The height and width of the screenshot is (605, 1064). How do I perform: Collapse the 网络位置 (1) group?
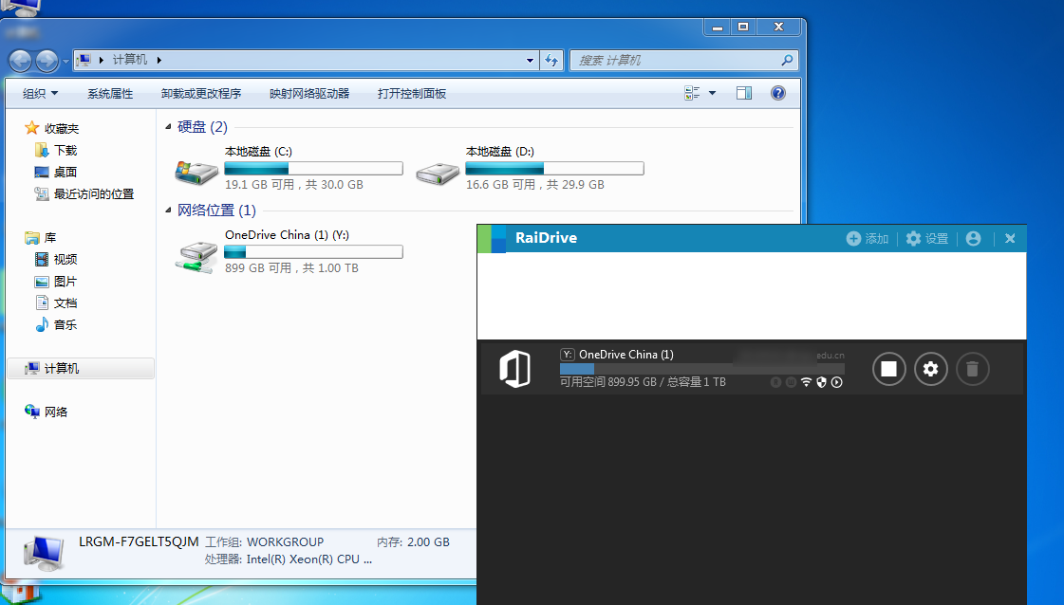[168, 211]
